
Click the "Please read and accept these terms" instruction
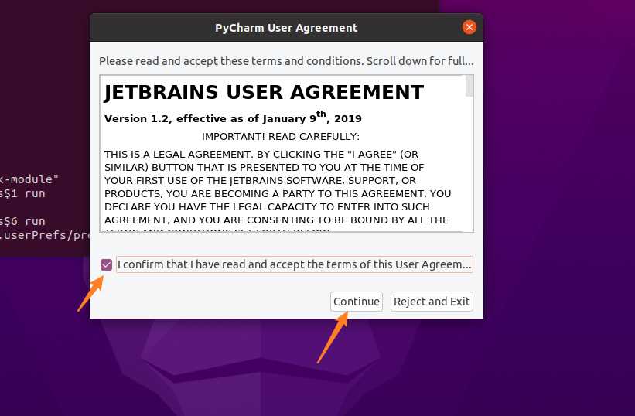pos(286,61)
